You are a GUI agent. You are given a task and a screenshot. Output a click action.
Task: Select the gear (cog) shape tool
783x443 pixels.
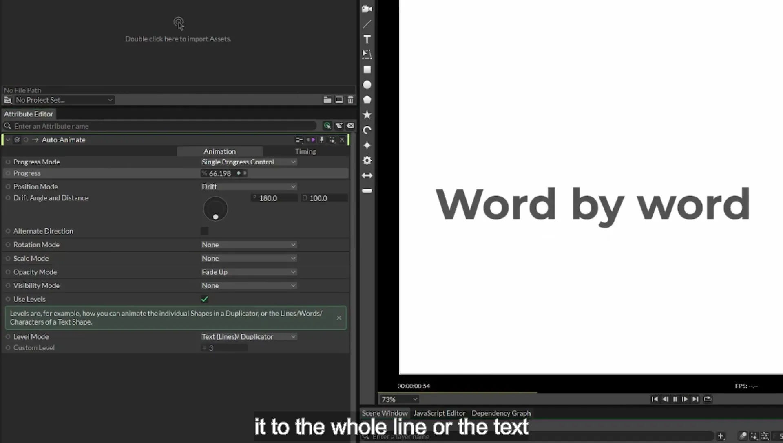point(367,160)
